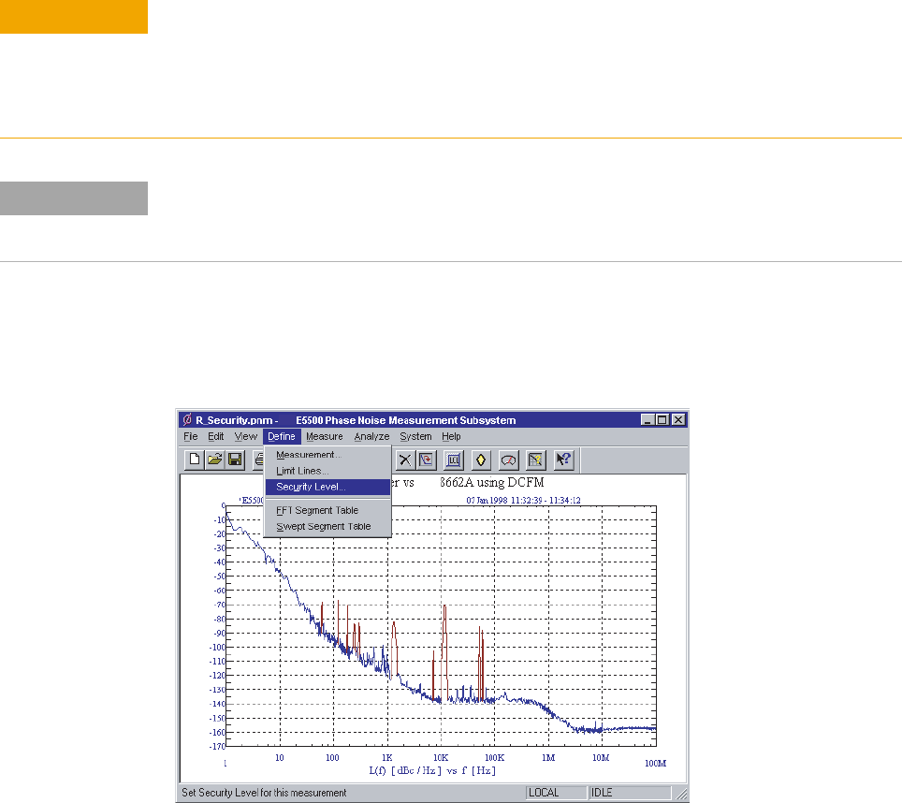Open the File menu
Screen dimensions: 902x803
coord(190,436)
